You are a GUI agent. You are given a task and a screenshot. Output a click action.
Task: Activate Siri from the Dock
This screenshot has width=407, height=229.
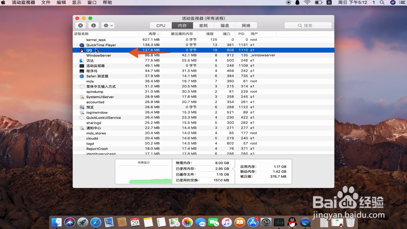click(70, 222)
